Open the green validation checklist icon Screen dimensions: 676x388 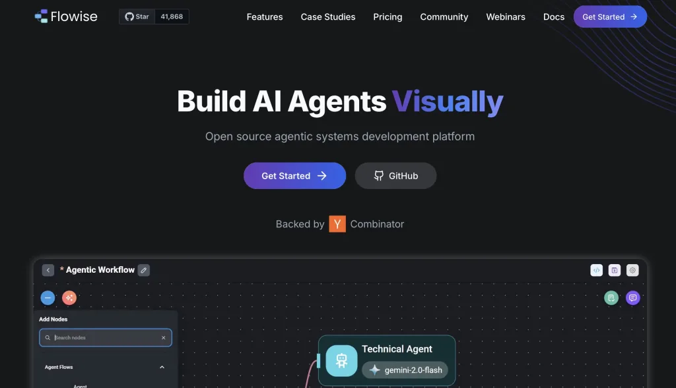[x=611, y=298]
